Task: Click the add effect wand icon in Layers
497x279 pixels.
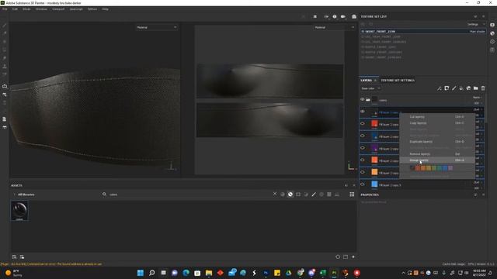Action: point(439,88)
